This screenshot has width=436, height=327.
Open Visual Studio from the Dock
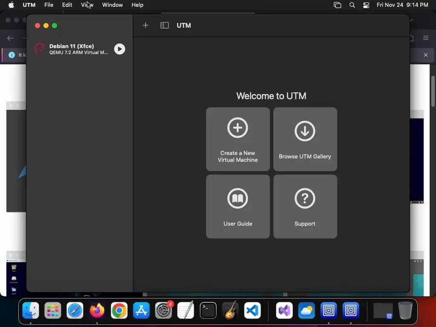pyautogui.click(x=284, y=310)
